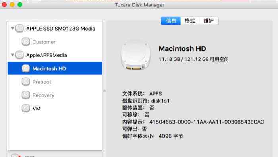
Task: Select the Customer volume row
Action: point(55,42)
